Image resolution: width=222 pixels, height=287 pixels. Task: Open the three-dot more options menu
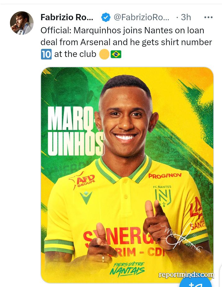click(x=208, y=17)
